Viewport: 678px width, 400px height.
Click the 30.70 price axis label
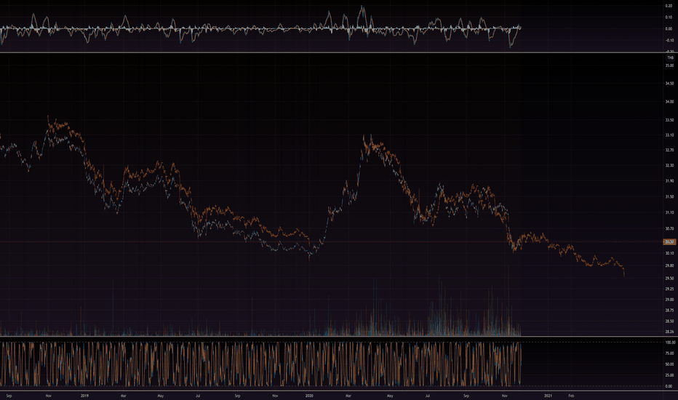(669, 229)
